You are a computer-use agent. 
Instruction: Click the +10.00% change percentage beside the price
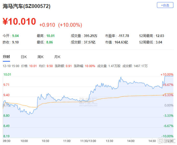(x=70, y=25)
